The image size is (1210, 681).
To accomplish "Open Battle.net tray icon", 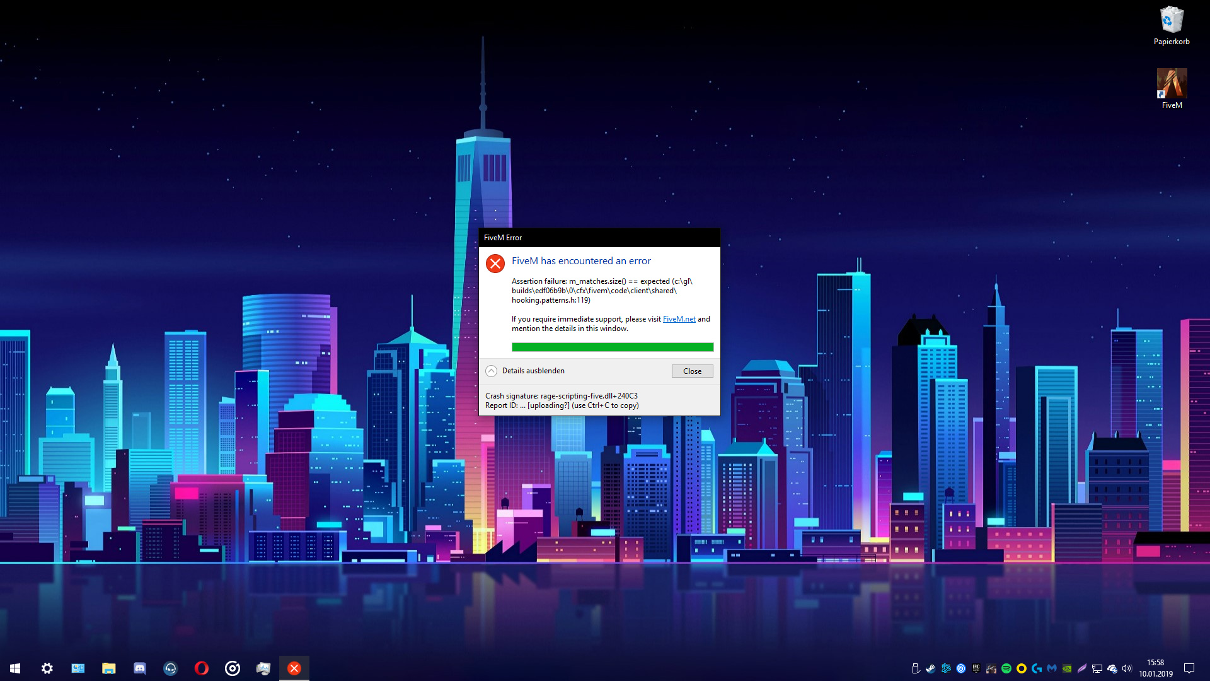I will pos(946,668).
